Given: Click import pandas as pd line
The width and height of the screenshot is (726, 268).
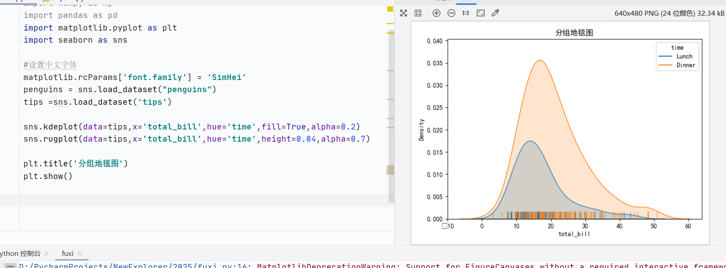Looking at the screenshot, I should 70,15.
